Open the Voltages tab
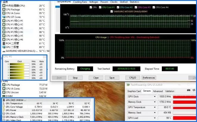 tap(94, 2)
